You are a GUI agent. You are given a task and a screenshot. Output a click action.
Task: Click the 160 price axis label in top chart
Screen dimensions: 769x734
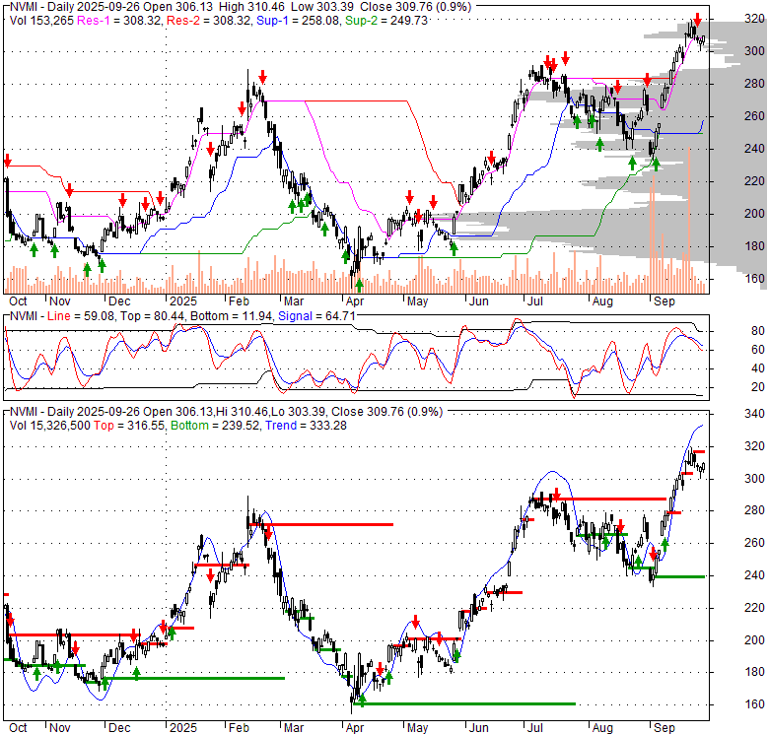pos(755,278)
